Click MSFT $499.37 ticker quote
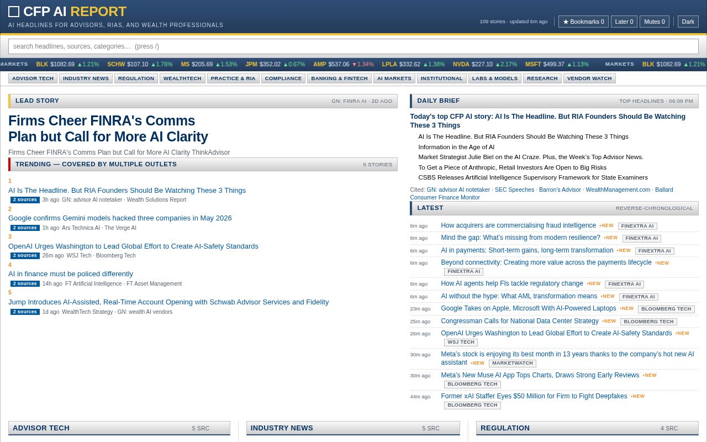 pyautogui.click(x=557, y=64)
